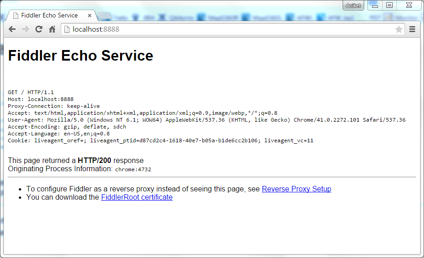Open the Reverse Proxy Setup link
The width and height of the screenshot is (424, 258).
(x=296, y=189)
